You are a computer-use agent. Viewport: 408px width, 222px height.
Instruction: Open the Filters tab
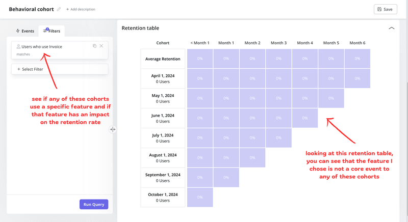[52, 31]
